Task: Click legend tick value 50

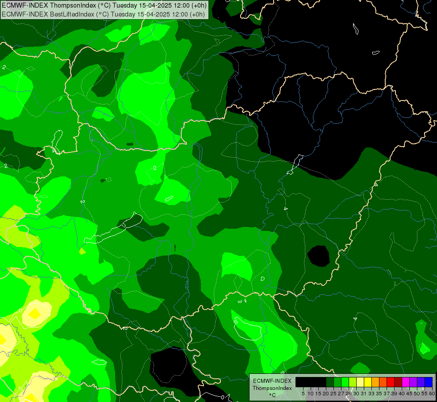Action: [x=416, y=394]
